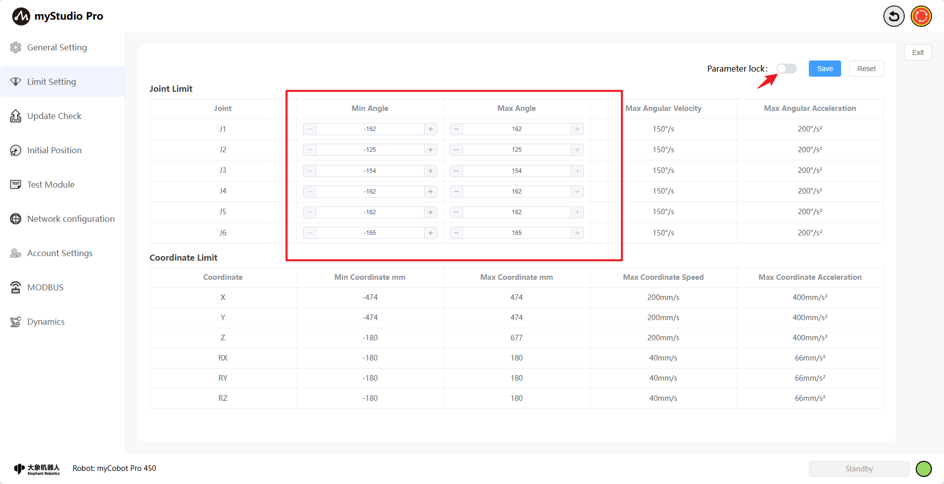Click the Network configuration globe icon
Image resolution: width=944 pixels, height=484 pixels.
[16, 219]
